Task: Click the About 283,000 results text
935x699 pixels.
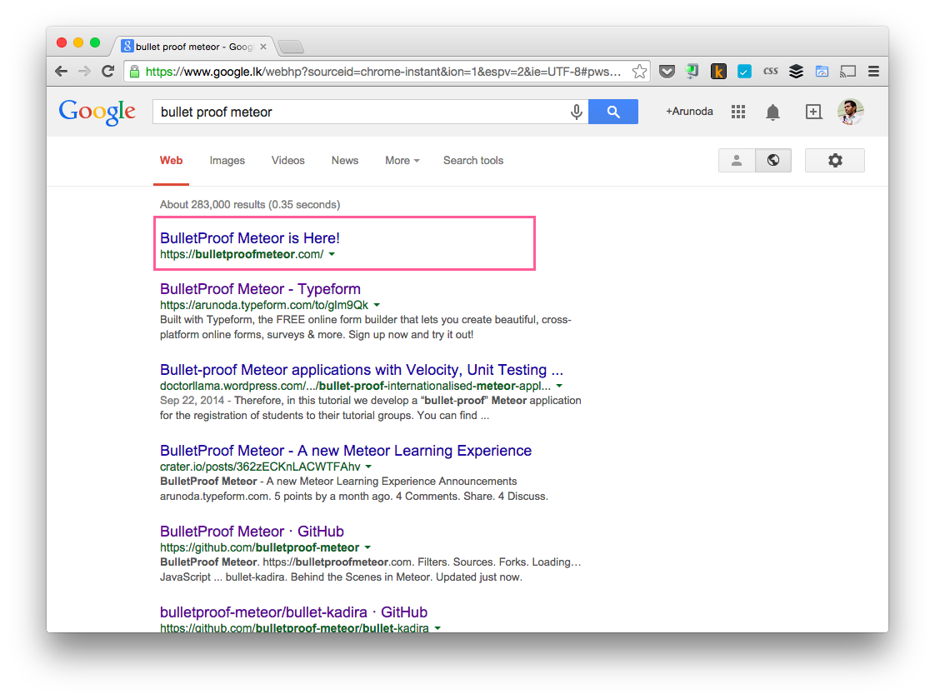Action: pyautogui.click(x=249, y=204)
